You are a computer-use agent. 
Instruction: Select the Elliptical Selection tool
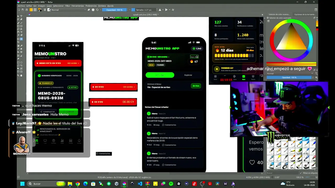click(21, 62)
